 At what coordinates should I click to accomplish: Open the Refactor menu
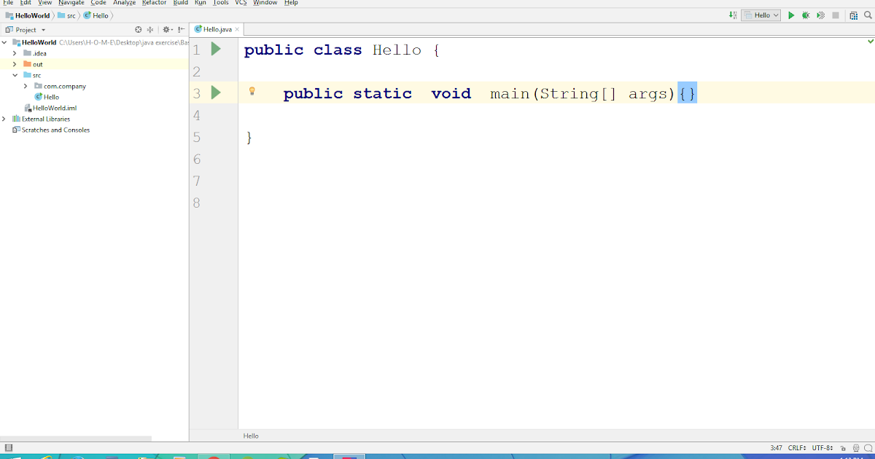pos(153,3)
